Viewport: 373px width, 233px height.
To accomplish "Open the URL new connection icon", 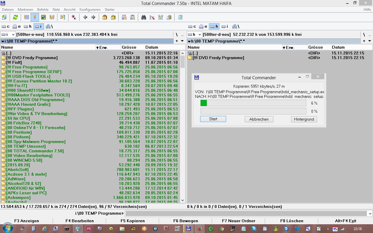I will (x=133, y=17).
